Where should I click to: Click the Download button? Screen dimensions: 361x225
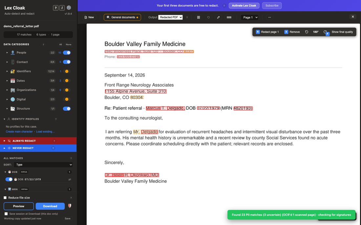coord(50,206)
